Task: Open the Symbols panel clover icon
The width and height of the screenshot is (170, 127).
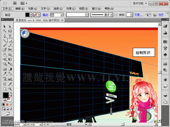Action: click(165, 54)
